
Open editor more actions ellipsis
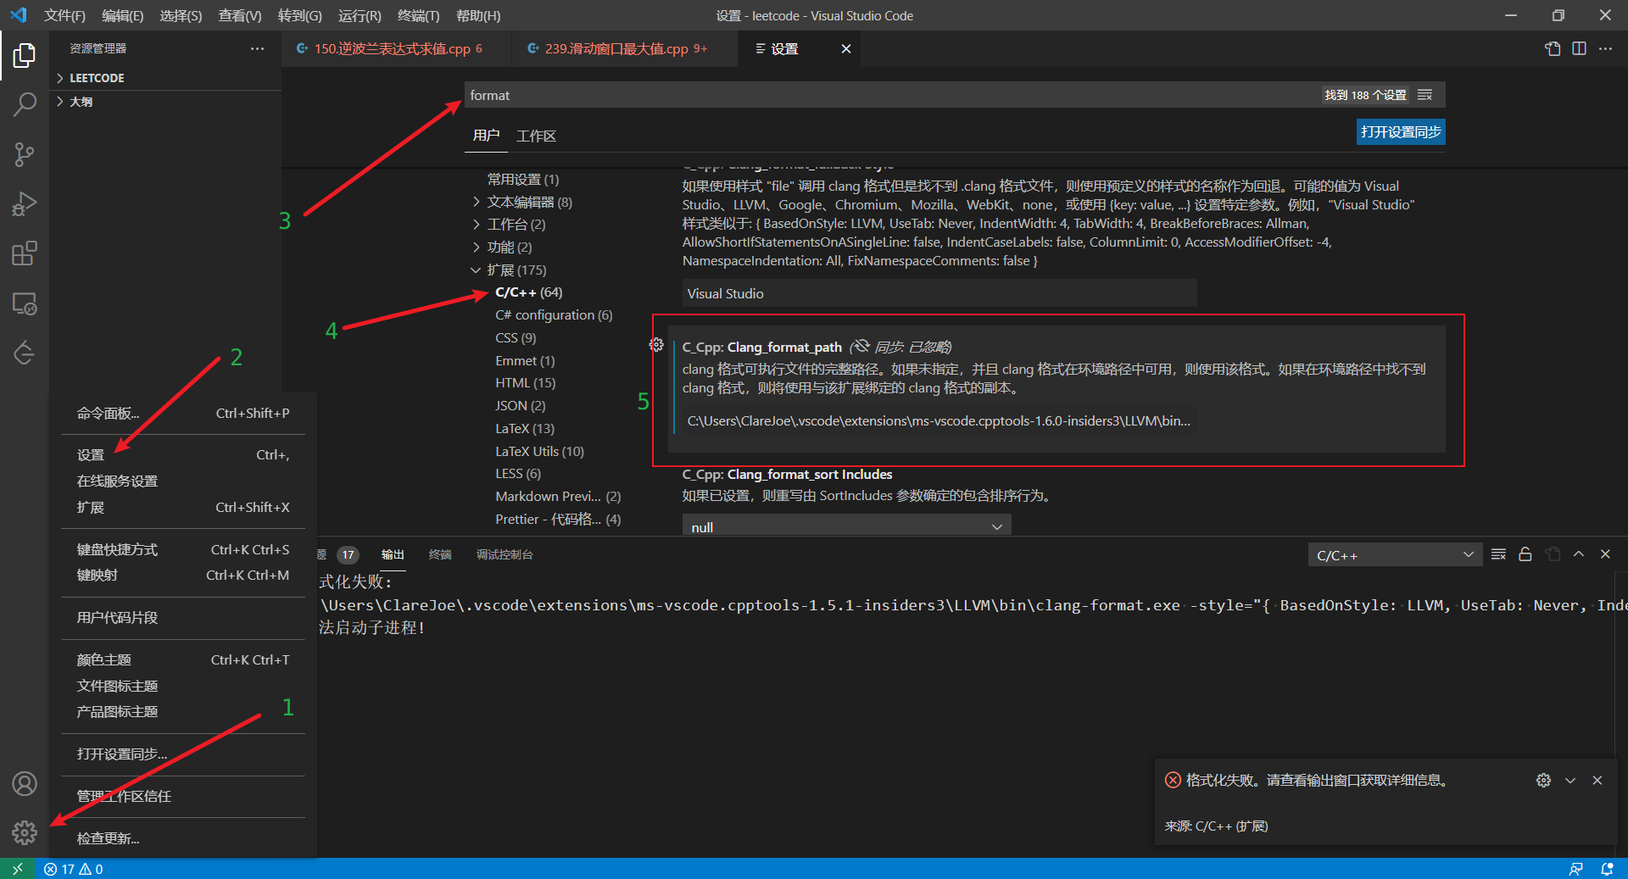[x=1605, y=49]
